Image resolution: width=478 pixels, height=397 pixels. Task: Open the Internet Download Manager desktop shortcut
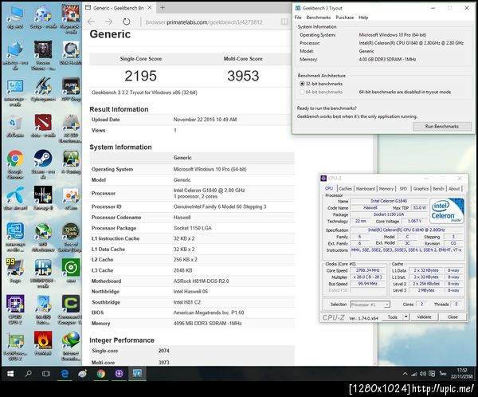[71, 346]
